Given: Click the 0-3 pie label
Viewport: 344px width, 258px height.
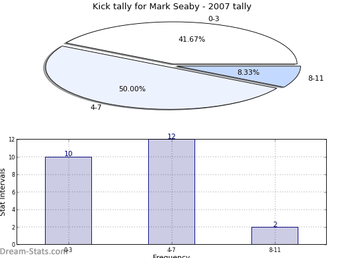Looking at the screenshot, I should tap(214, 19).
